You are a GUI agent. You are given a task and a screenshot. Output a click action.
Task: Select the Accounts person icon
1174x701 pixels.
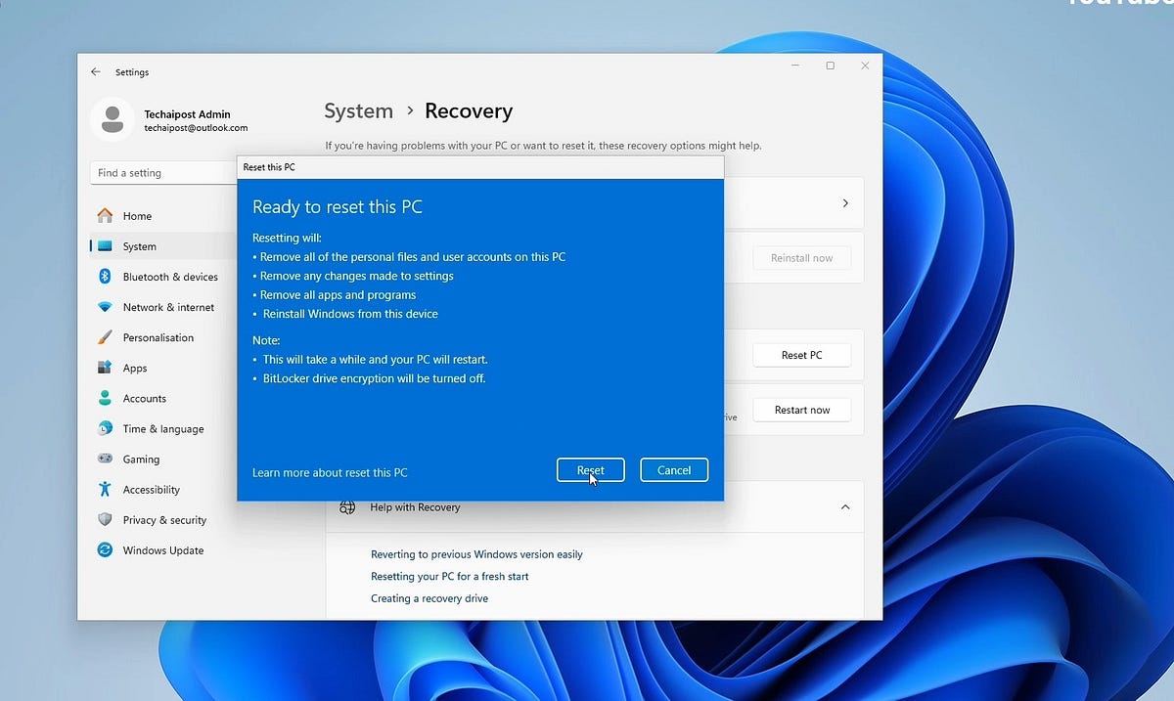(x=105, y=398)
